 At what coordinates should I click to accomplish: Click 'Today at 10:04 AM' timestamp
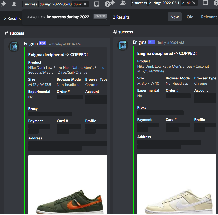(x=171, y=43)
